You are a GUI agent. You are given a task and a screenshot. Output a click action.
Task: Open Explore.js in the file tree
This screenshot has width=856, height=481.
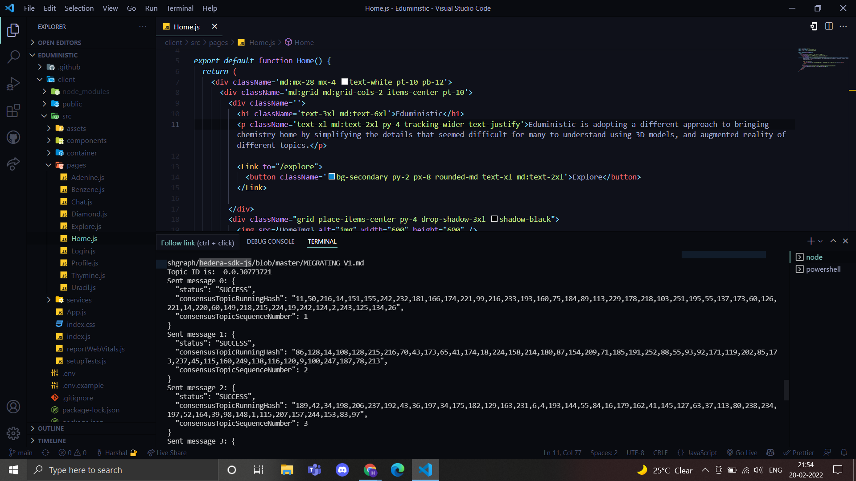click(86, 226)
